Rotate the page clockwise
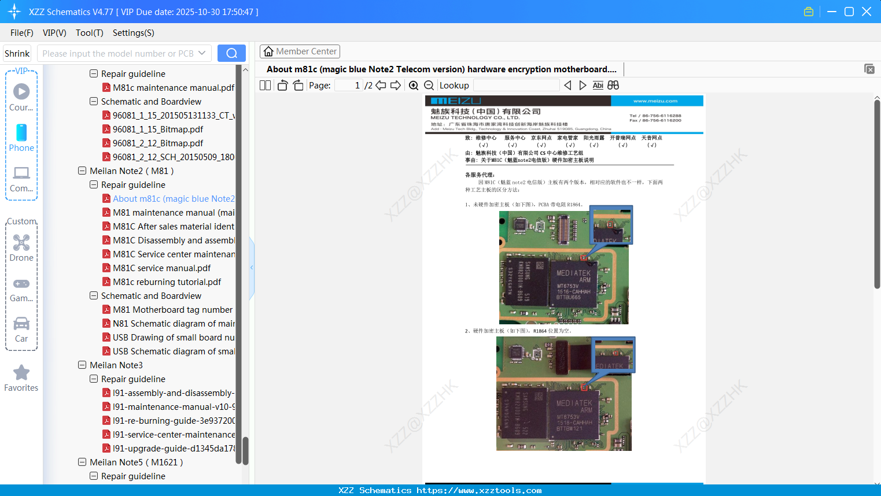Screen dimensions: 881x496 click(x=298, y=85)
